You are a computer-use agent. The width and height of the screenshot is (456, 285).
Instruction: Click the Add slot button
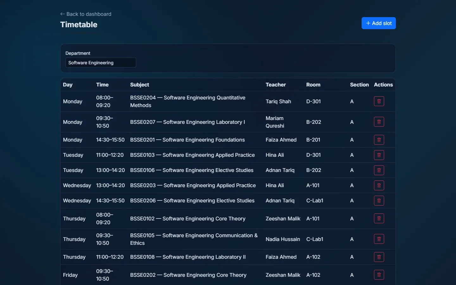(378, 23)
